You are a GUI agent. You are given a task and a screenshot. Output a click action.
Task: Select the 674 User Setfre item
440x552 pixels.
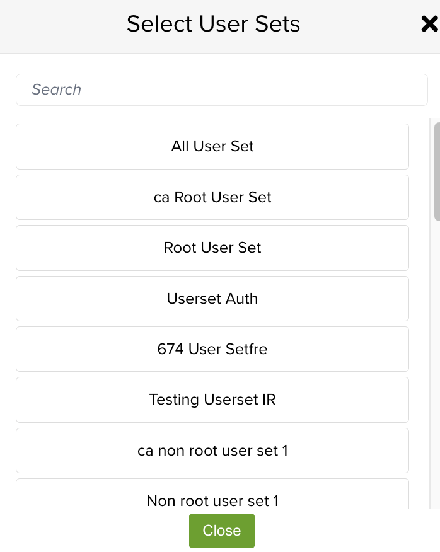[x=212, y=348]
